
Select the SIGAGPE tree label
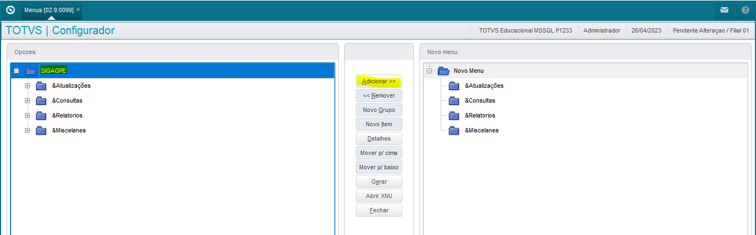54,71
